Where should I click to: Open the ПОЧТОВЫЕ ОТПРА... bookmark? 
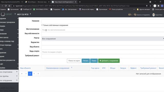[x=41, y=9]
